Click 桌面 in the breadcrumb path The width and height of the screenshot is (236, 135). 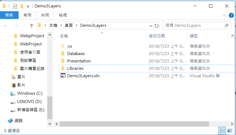[x=69, y=25]
